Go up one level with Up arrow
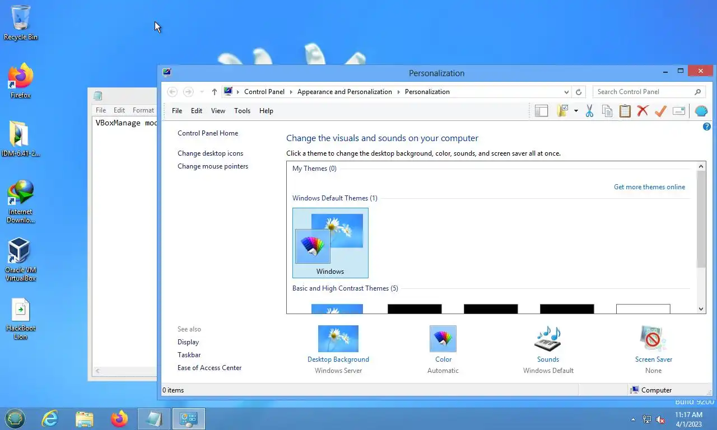The width and height of the screenshot is (717, 430). tap(215, 92)
